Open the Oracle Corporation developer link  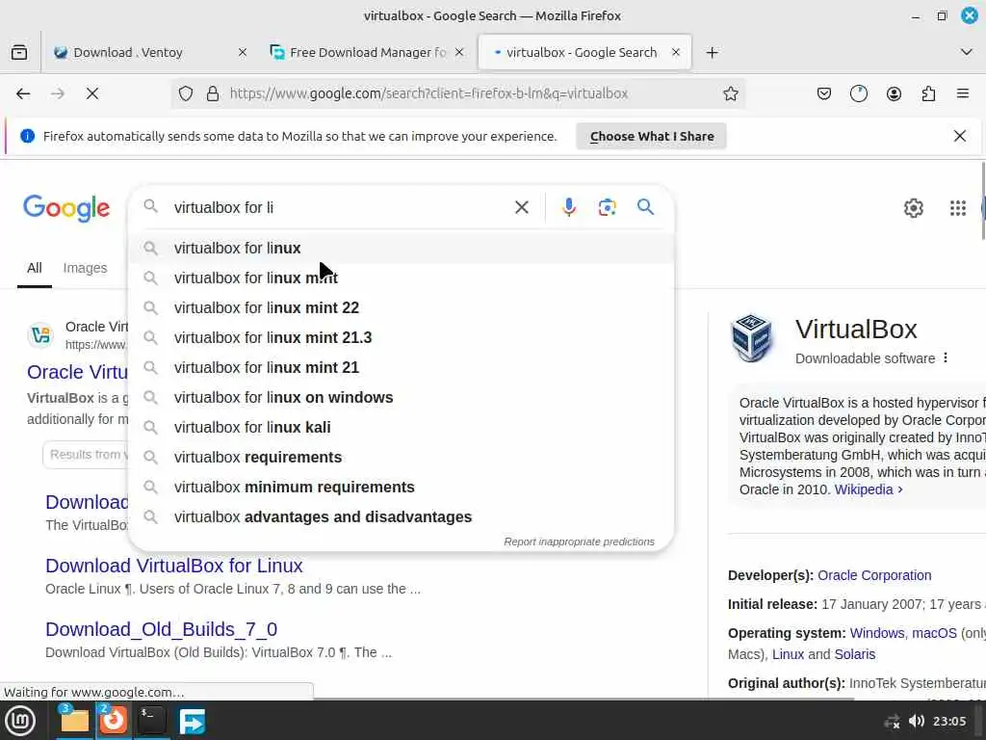click(x=874, y=575)
